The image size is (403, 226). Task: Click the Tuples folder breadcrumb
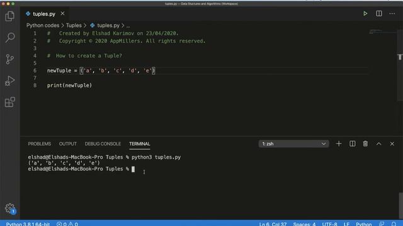[x=74, y=25]
